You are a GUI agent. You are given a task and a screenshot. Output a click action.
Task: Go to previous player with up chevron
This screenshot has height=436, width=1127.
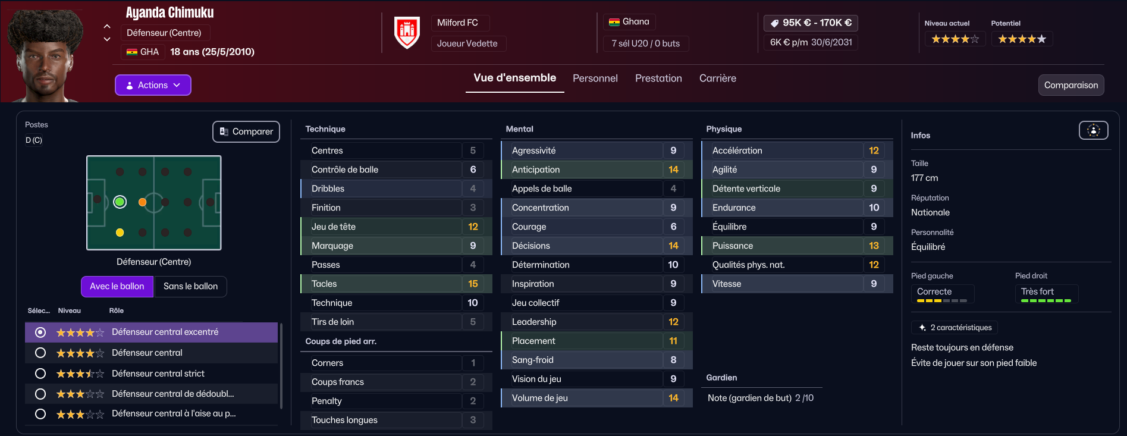click(x=107, y=26)
